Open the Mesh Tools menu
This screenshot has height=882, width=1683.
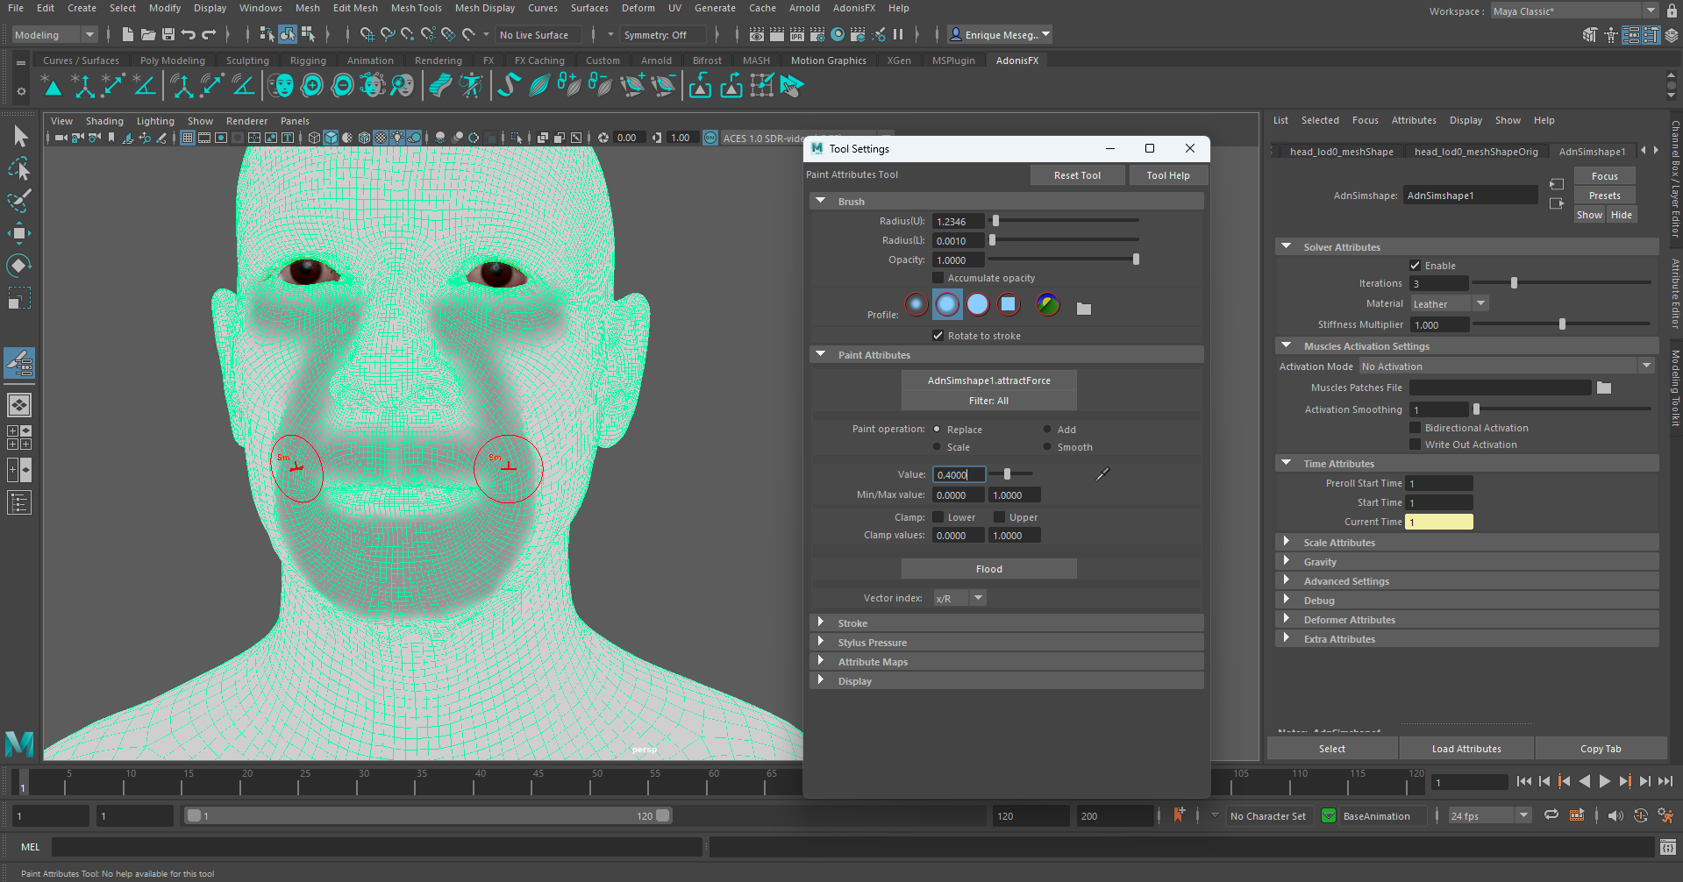coord(416,8)
